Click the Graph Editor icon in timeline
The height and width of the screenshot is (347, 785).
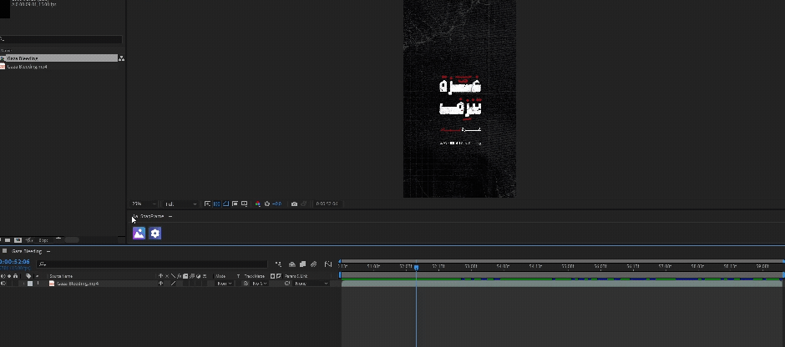(328, 264)
